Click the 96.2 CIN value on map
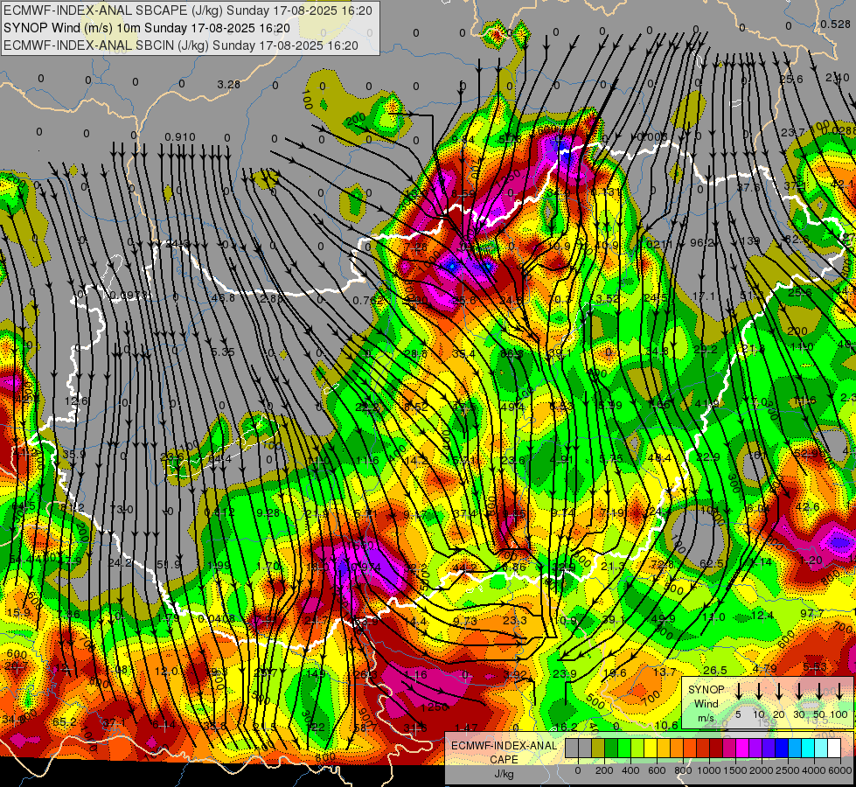This screenshot has width=856, height=787. [x=703, y=242]
